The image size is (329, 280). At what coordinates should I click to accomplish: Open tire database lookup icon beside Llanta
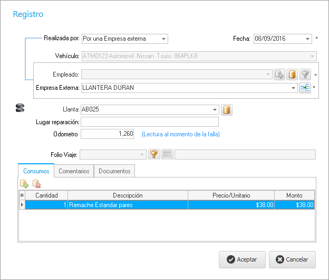227,110
